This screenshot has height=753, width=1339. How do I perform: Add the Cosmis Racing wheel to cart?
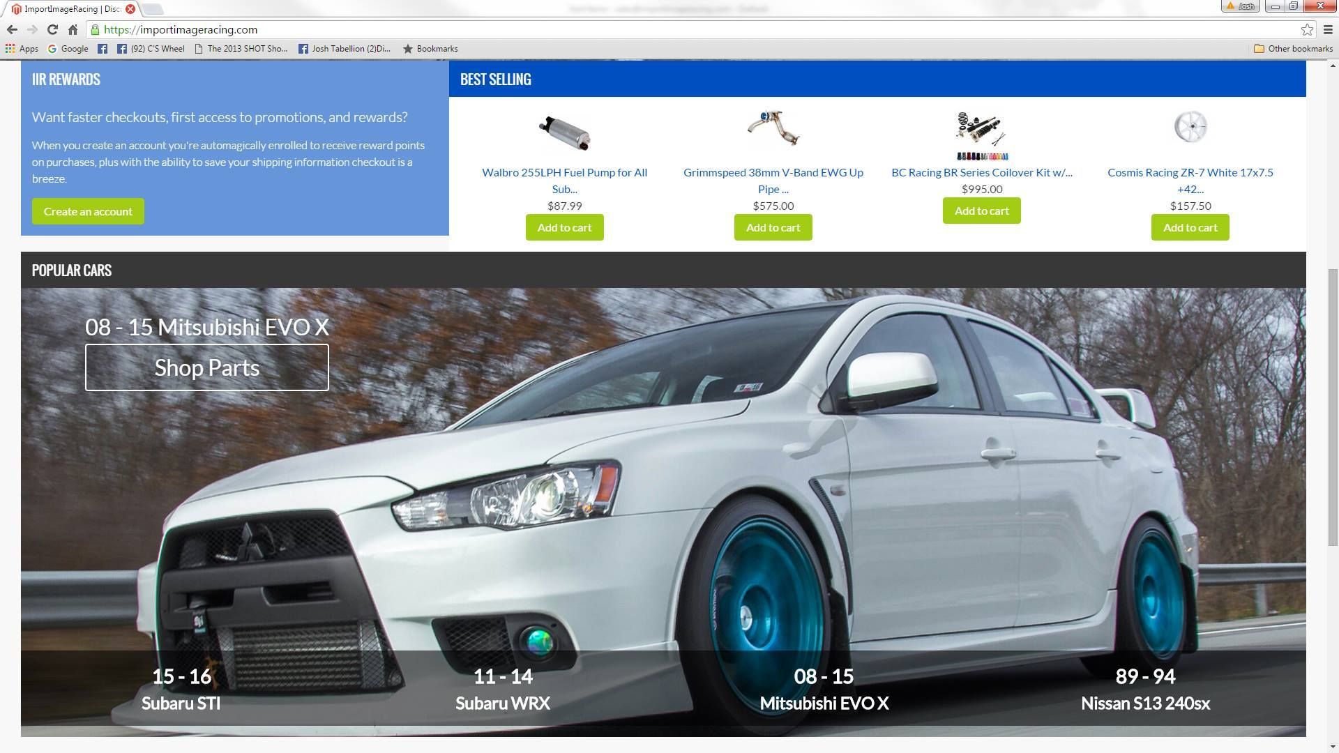[x=1190, y=227]
